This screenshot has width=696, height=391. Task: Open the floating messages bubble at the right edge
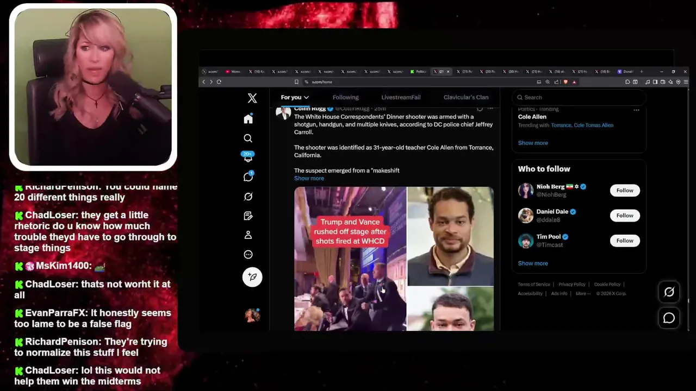click(x=669, y=318)
